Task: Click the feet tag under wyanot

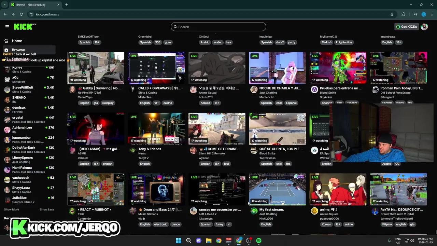Action: pyautogui.click(x=226, y=164)
